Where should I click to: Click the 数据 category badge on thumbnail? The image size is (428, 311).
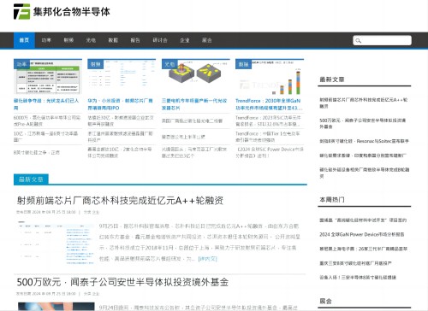point(243,64)
